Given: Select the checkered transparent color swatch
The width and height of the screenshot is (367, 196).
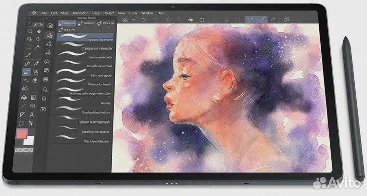Looking at the screenshot, I should coord(24,150).
